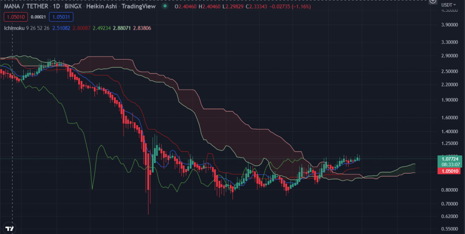Click the MANA / TETHER symbol title
The image size is (465, 234).
point(26,6)
